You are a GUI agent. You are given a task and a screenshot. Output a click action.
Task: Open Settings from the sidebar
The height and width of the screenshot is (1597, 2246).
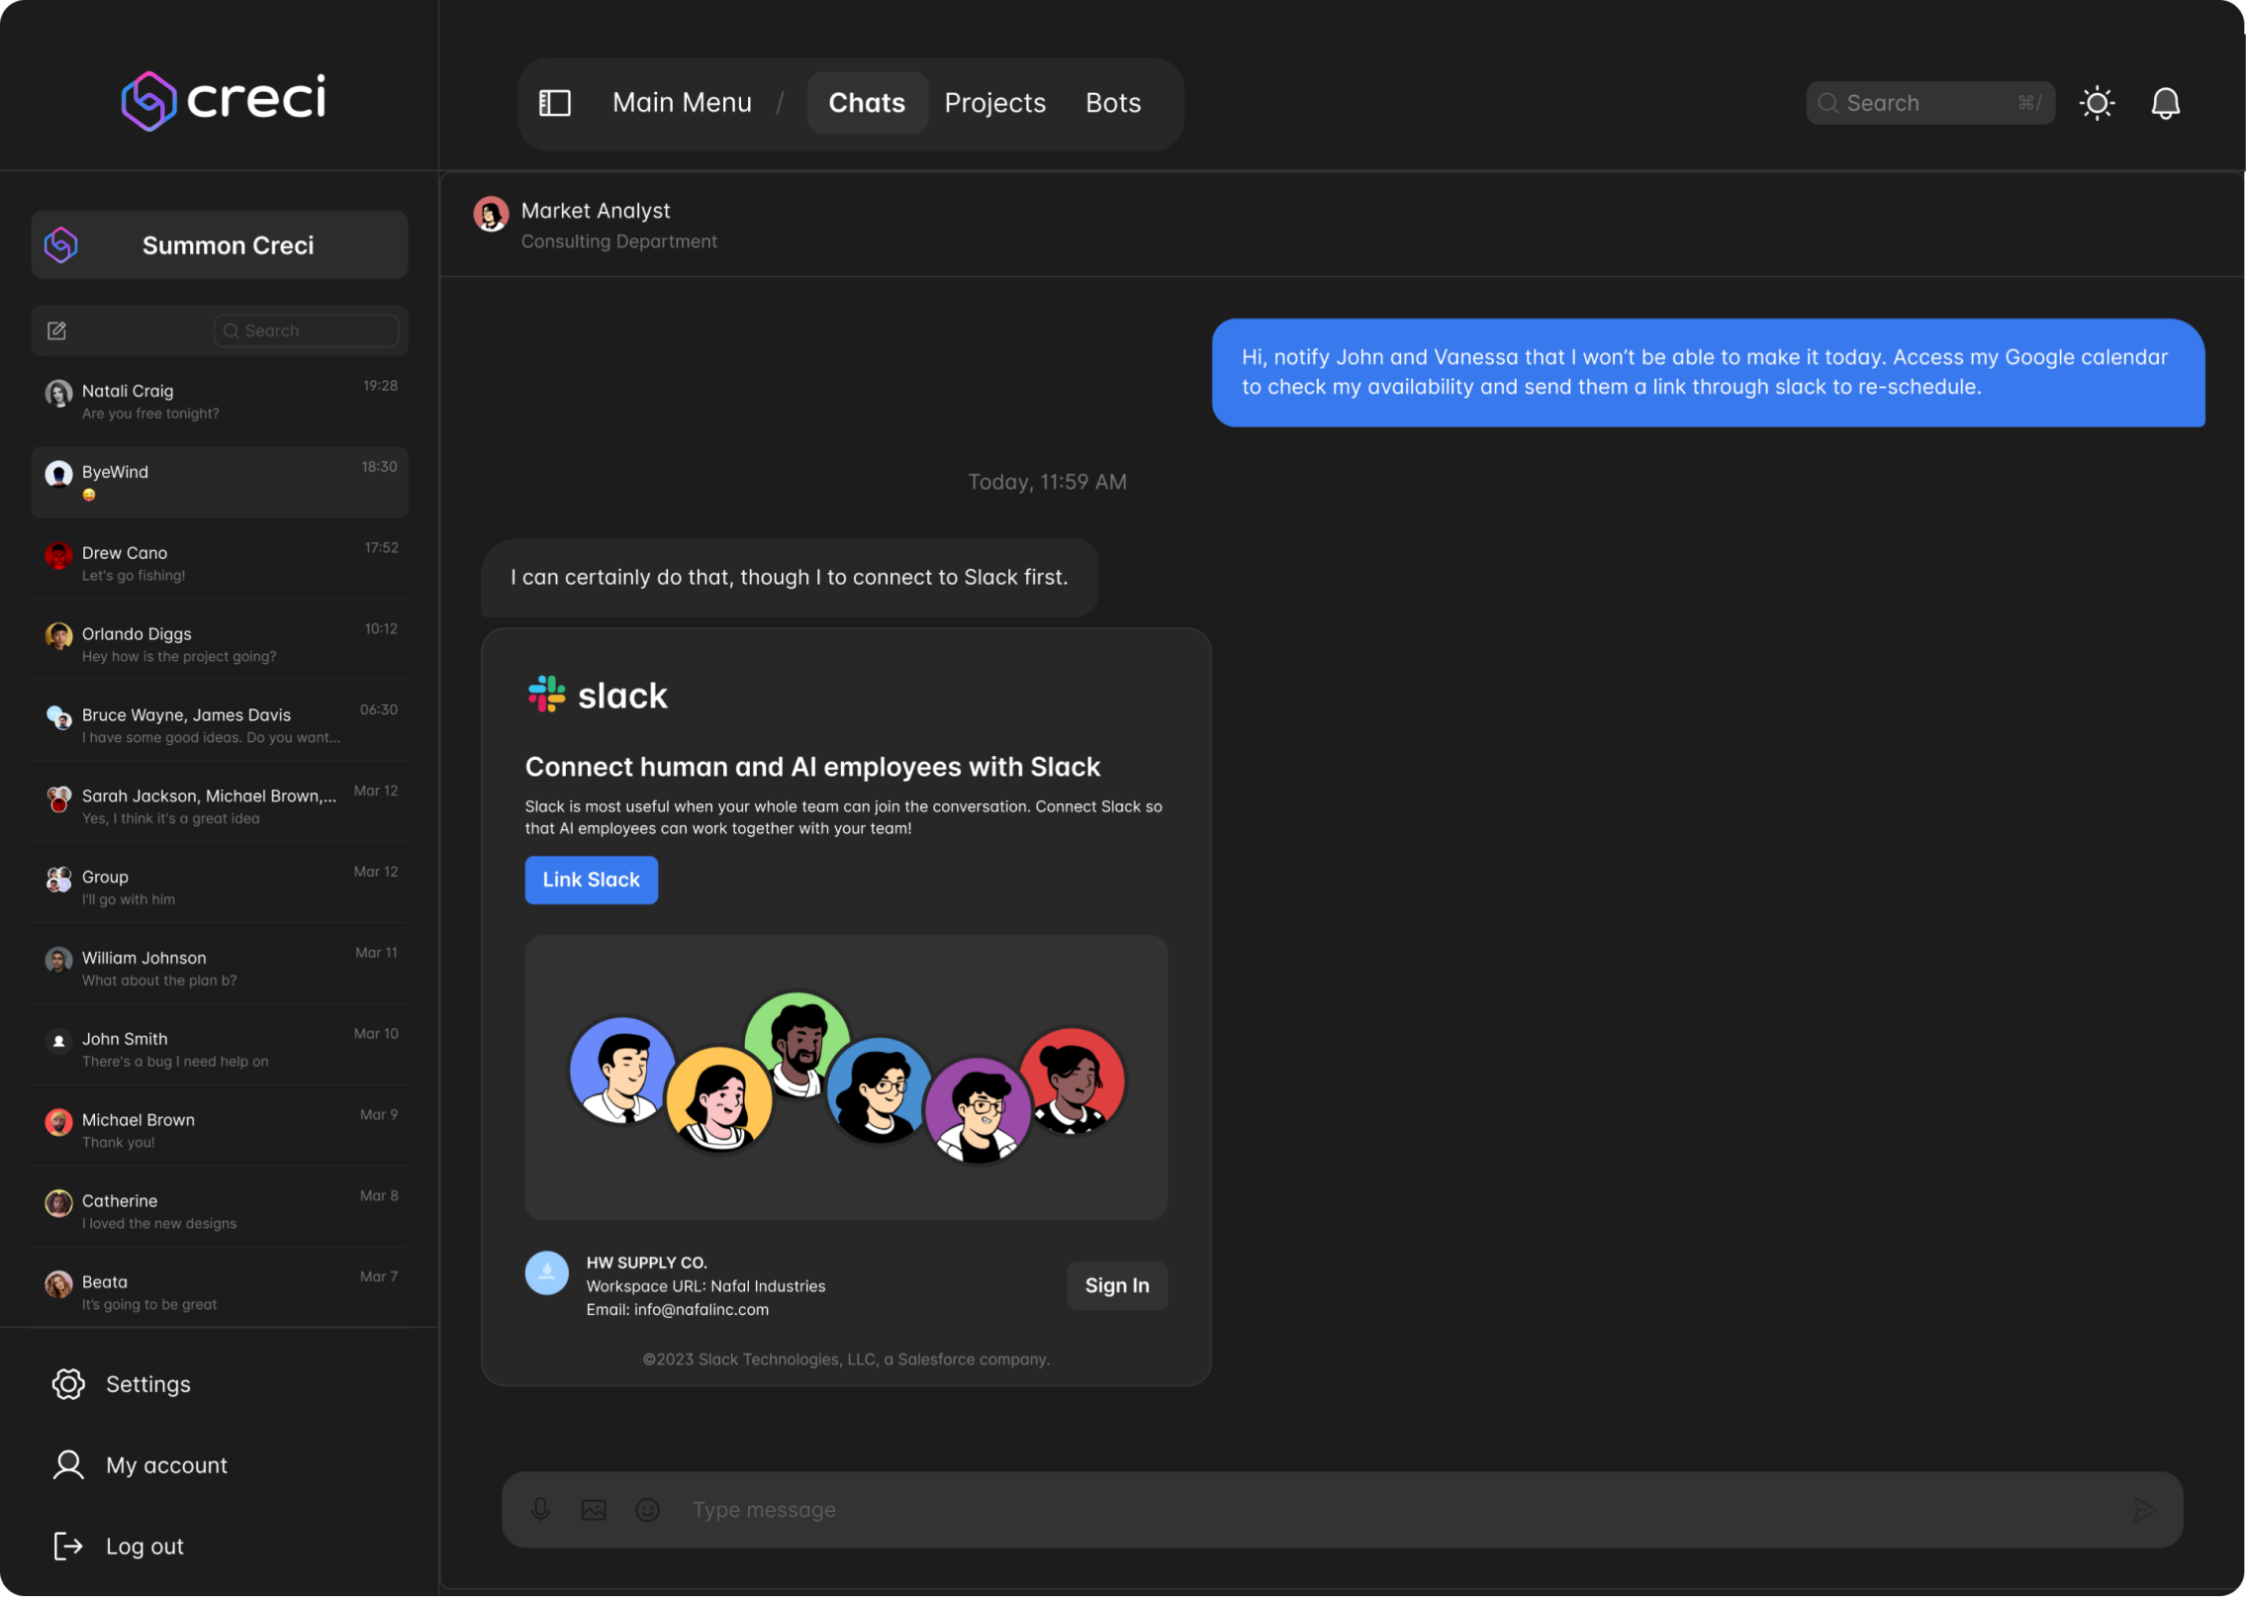[147, 1383]
